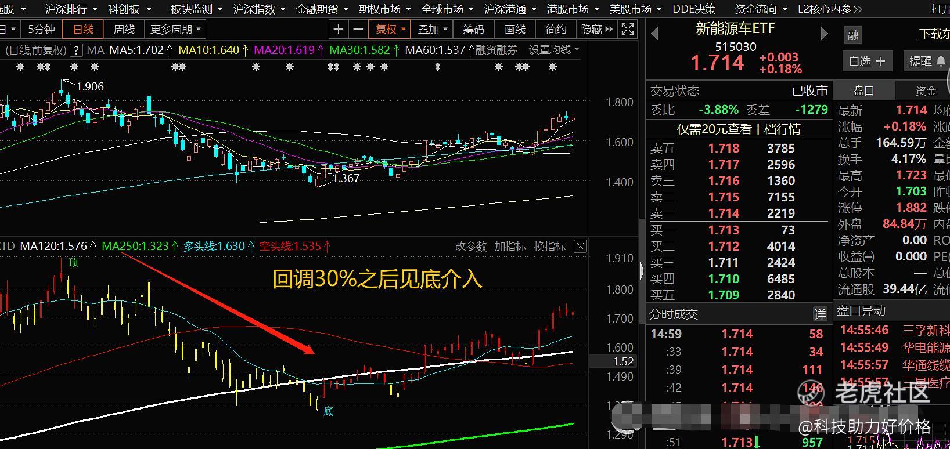Select 日线 daily period
This screenshot has height=449, width=950.
[83, 29]
